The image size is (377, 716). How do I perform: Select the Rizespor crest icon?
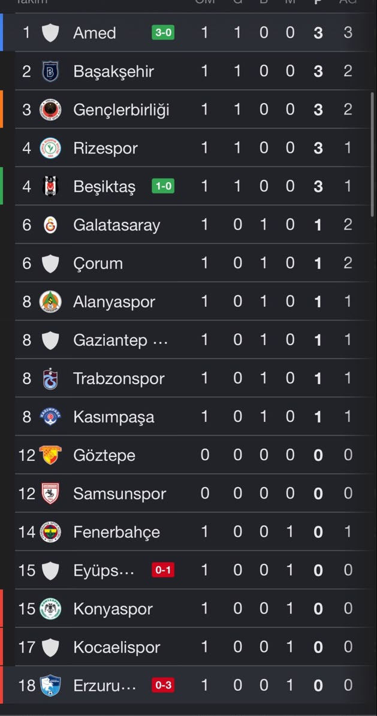coord(50,148)
